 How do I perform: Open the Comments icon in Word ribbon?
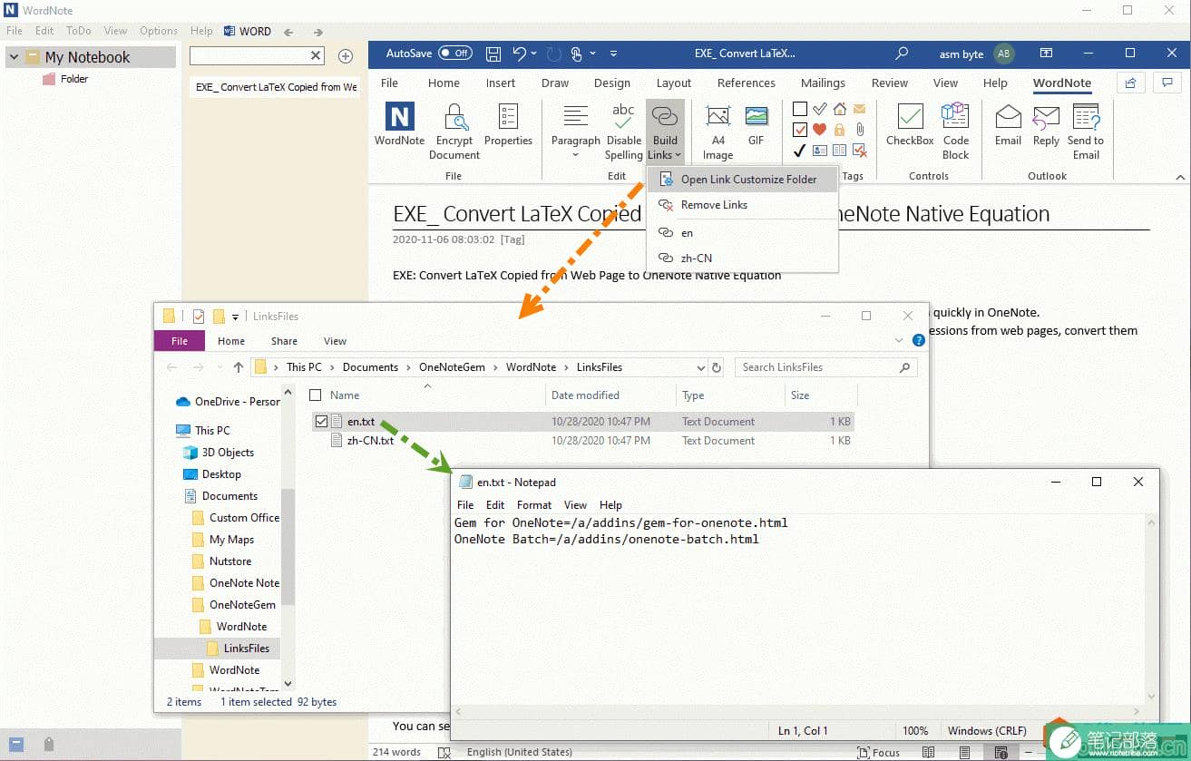click(x=1167, y=83)
